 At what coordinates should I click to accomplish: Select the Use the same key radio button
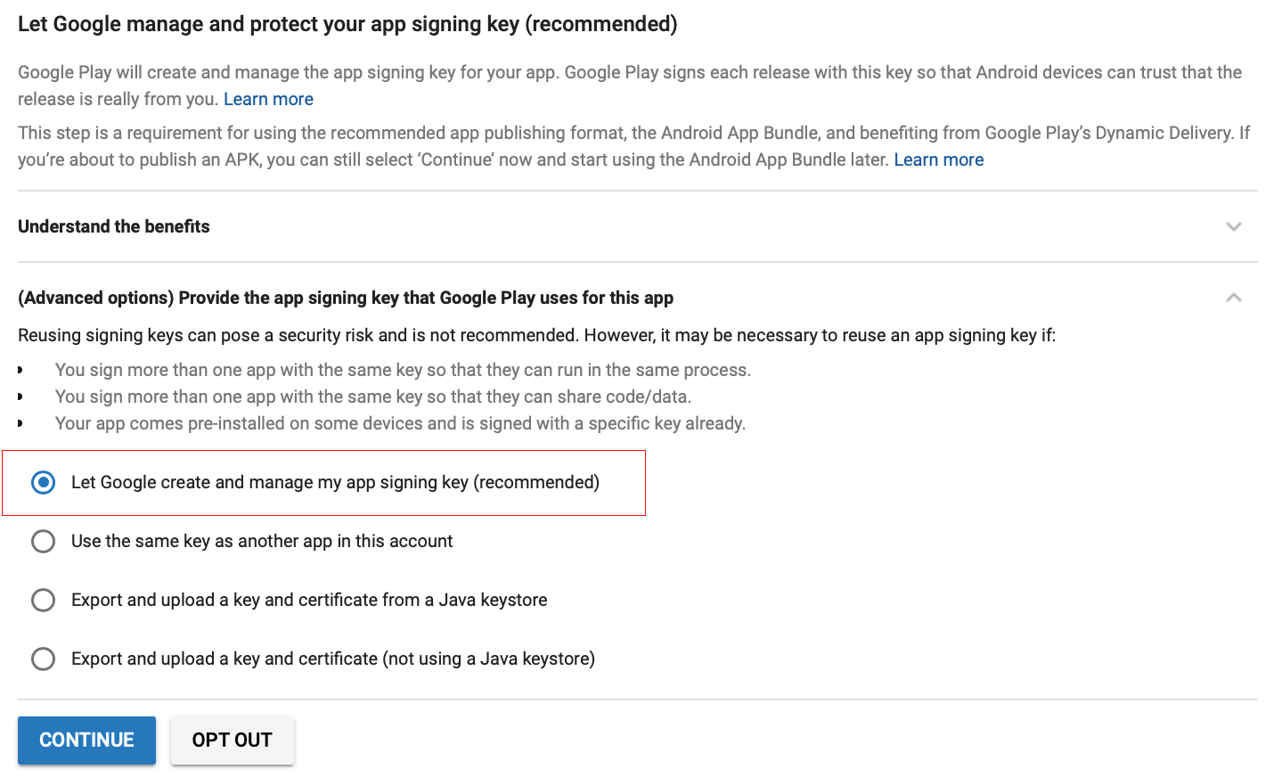(43, 541)
